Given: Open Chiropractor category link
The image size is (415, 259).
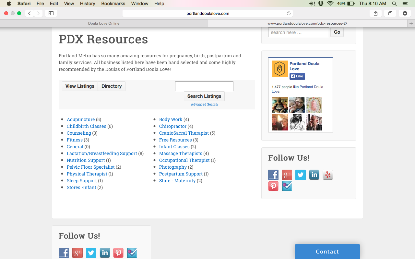Looking at the screenshot, I should click(x=173, y=126).
